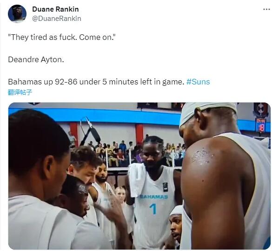Click the Duane Rankin display name
Image resolution: width=272 pixels, height=251 pixels.
tap(55, 9)
